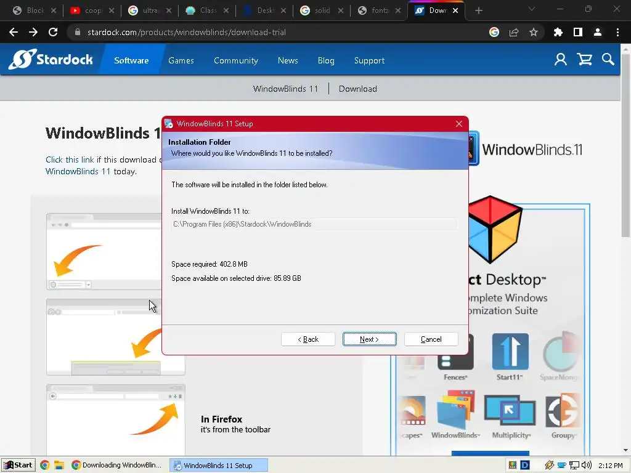Click the installation folder path field
Image resolution: width=631 pixels, height=473 pixels.
pyautogui.click(x=314, y=224)
